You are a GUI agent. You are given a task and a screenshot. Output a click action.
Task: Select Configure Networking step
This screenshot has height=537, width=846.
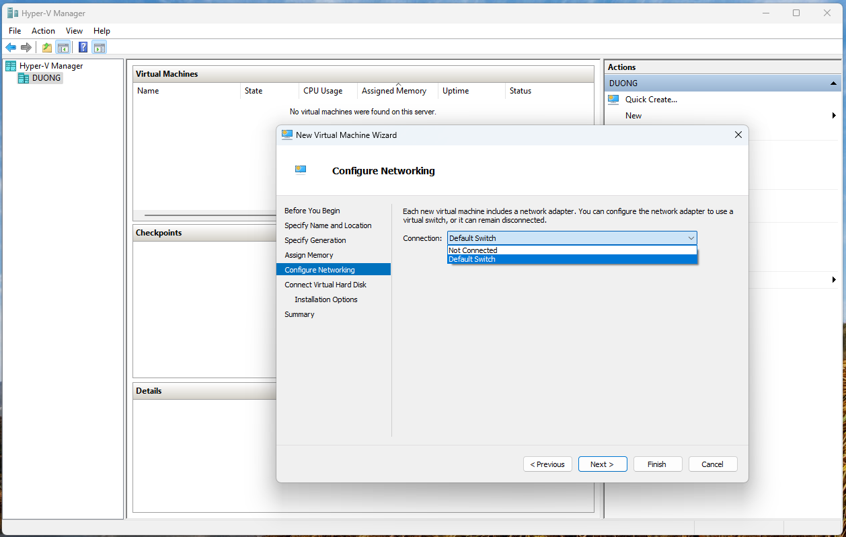tap(334, 269)
